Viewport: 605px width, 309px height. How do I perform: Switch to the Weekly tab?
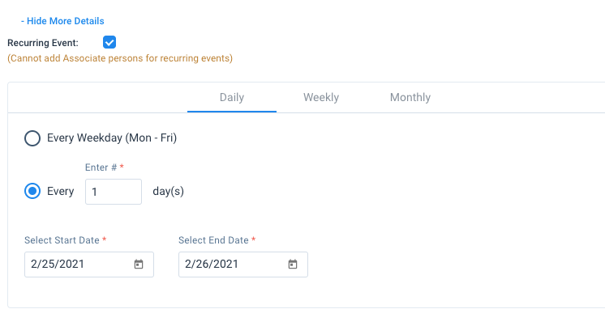(321, 97)
